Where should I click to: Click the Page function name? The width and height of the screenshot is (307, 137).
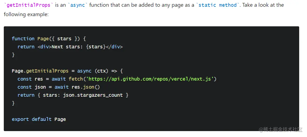pos(43,39)
